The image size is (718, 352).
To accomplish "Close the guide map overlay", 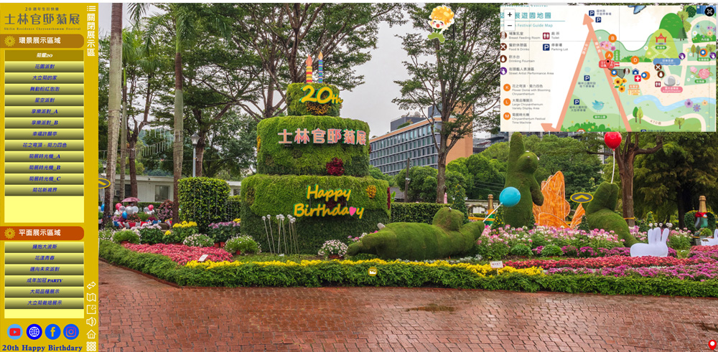I will [x=709, y=11].
